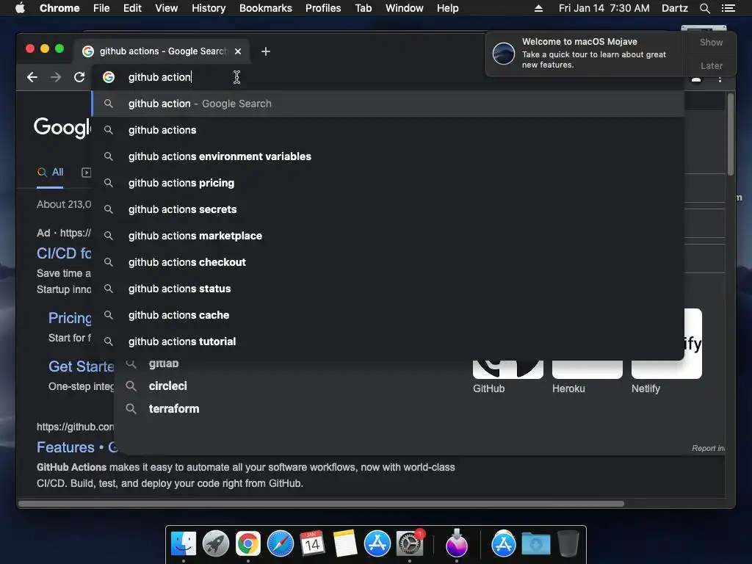This screenshot has width=752, height=564.
Task: Click Later on the macOS Mojave notification
Action: (x=711, y=65)
